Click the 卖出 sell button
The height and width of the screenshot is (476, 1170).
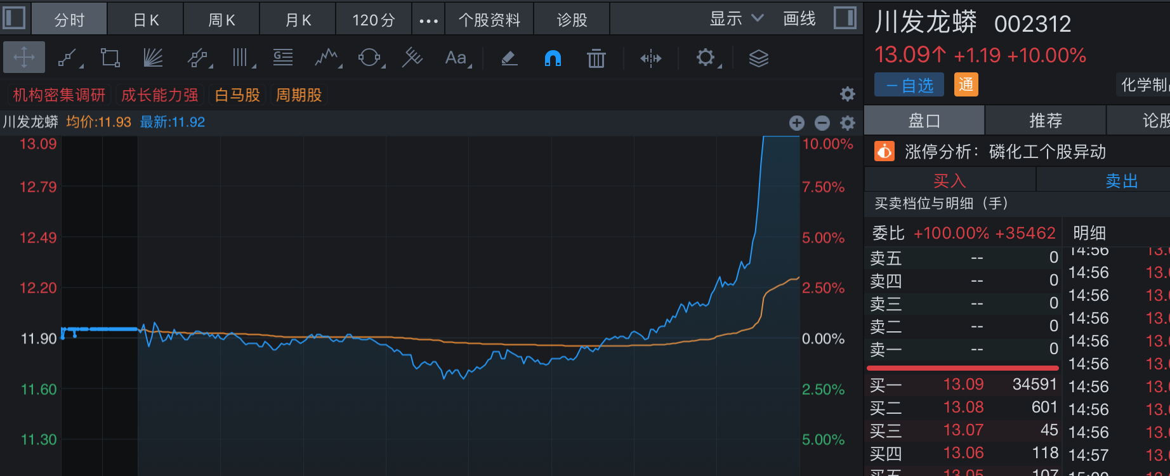click(1121, 181)
